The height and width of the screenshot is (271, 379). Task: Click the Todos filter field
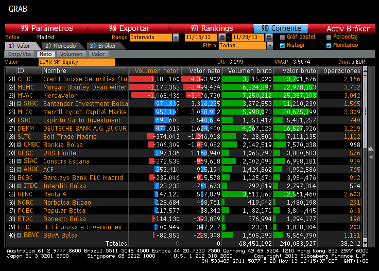pos(242,46)
